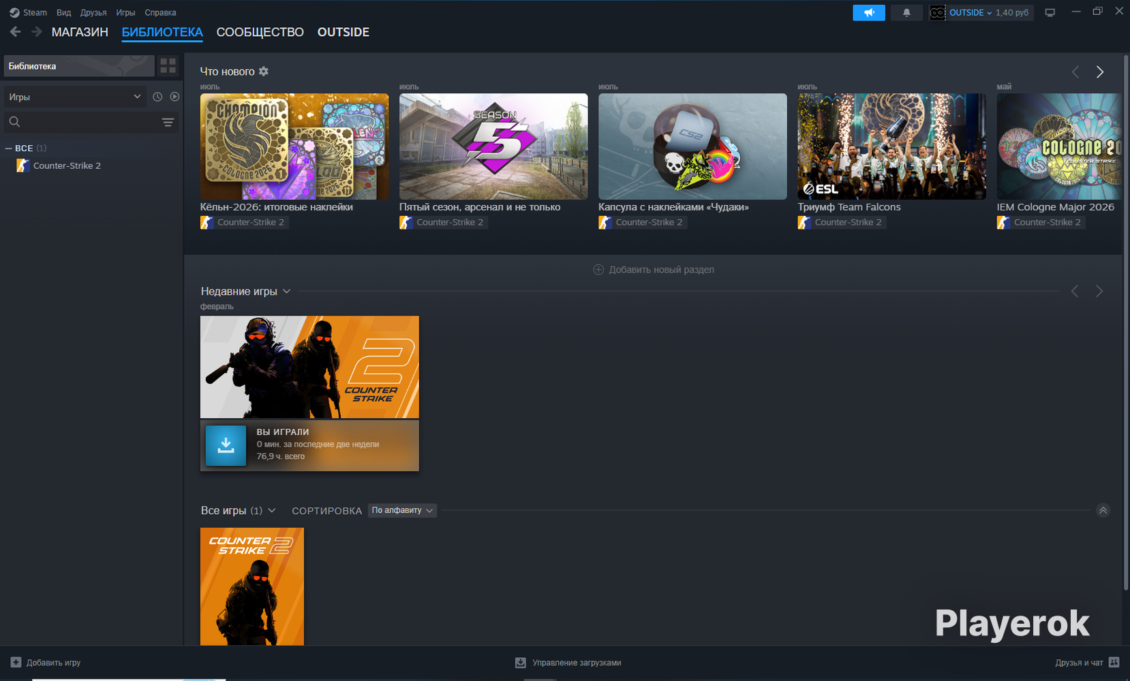1130x681 pixels.
Task: Open the Игры category dropdown
Action: tap(75, 97)
